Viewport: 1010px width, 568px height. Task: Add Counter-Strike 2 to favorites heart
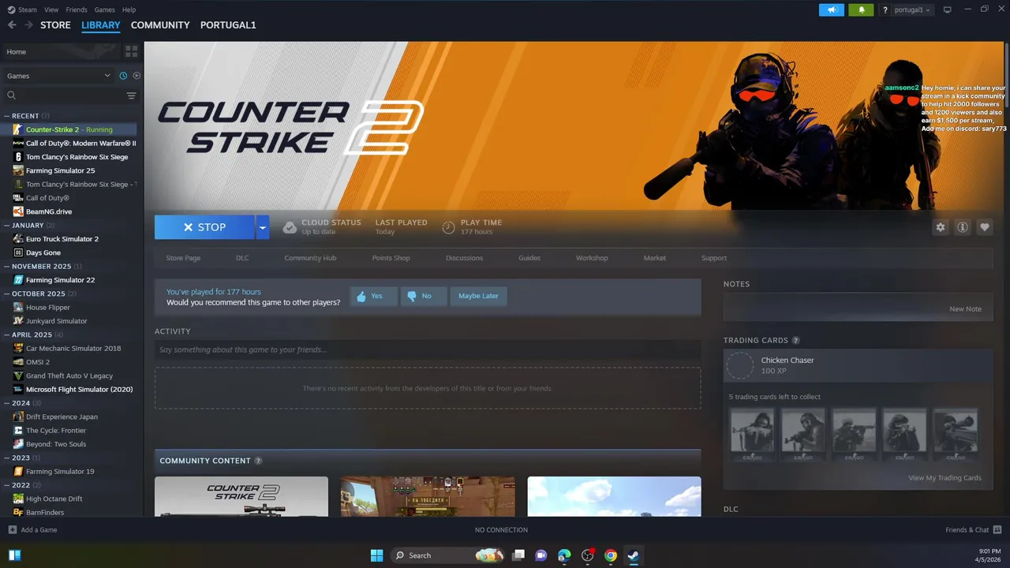click(985, 227)
